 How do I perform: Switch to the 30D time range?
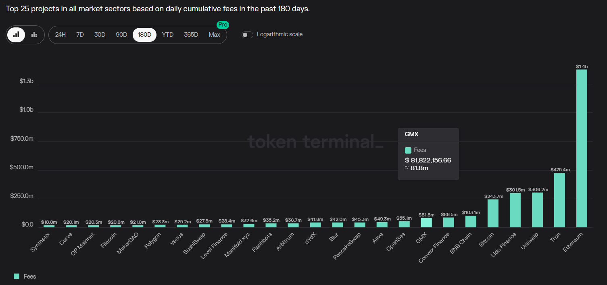[100, 35]
